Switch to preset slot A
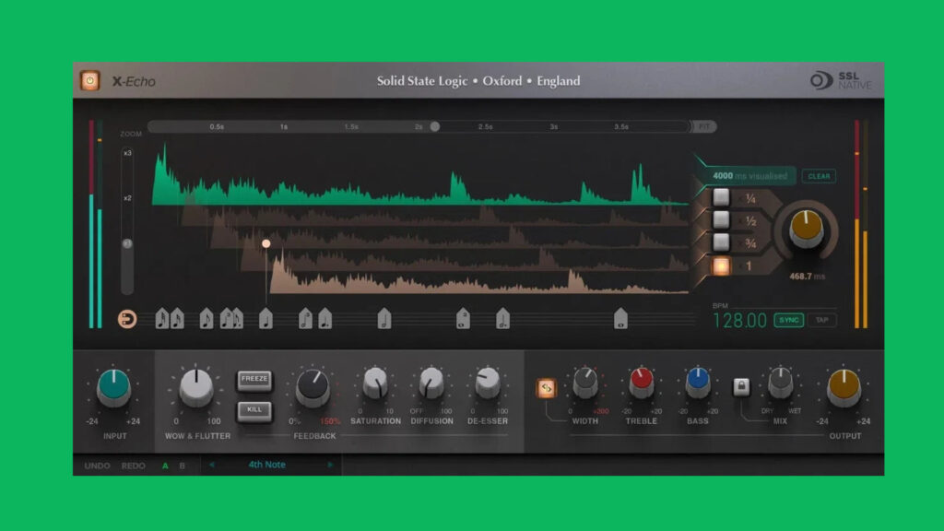 click(165, 466)
